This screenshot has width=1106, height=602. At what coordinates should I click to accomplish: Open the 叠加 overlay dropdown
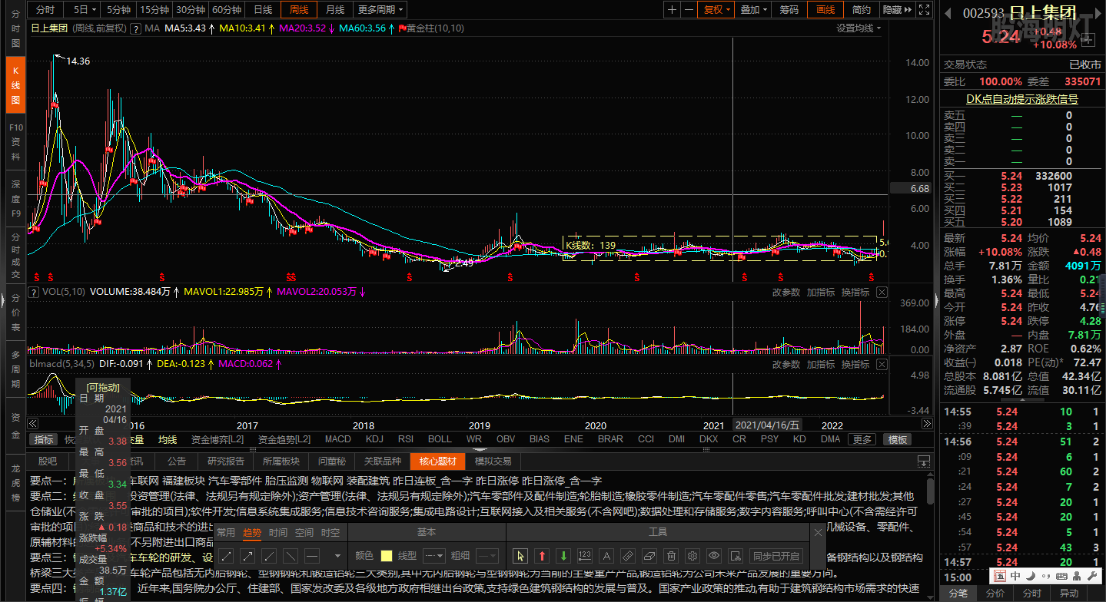754,9
